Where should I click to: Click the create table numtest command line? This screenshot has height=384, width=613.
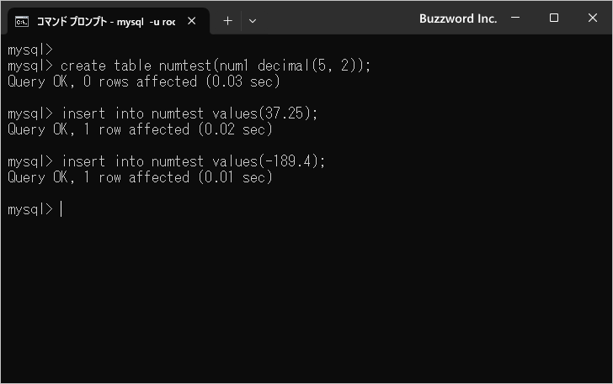(x=189, y=66)
